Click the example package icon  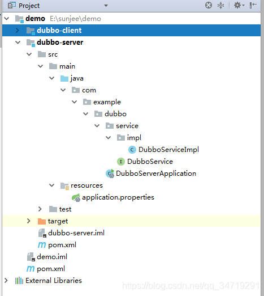tap(87, 102)
